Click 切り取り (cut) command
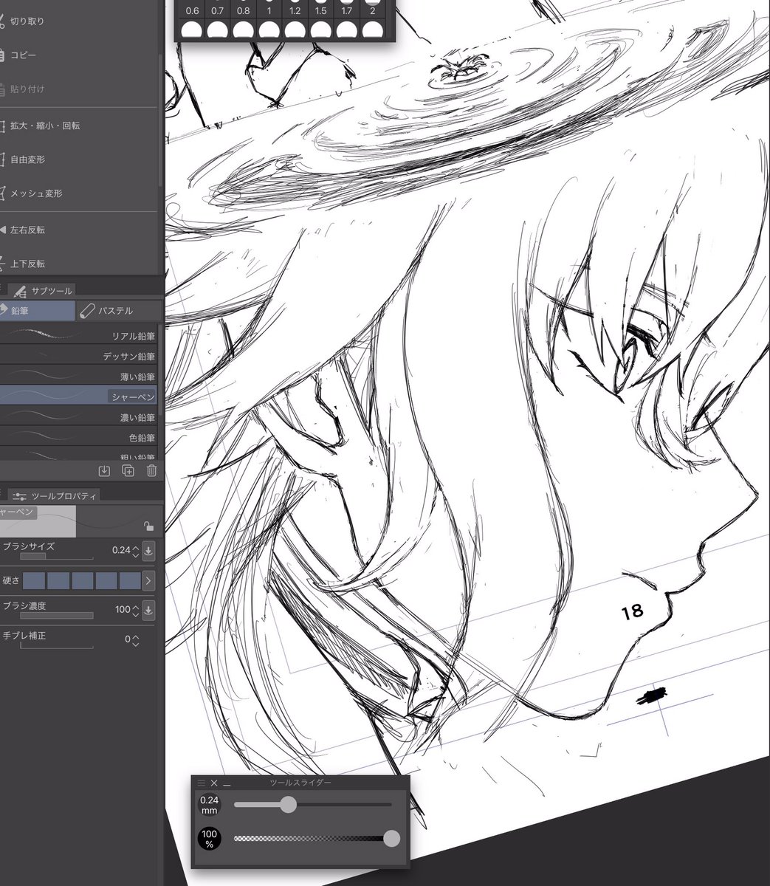 pos(78,21)
